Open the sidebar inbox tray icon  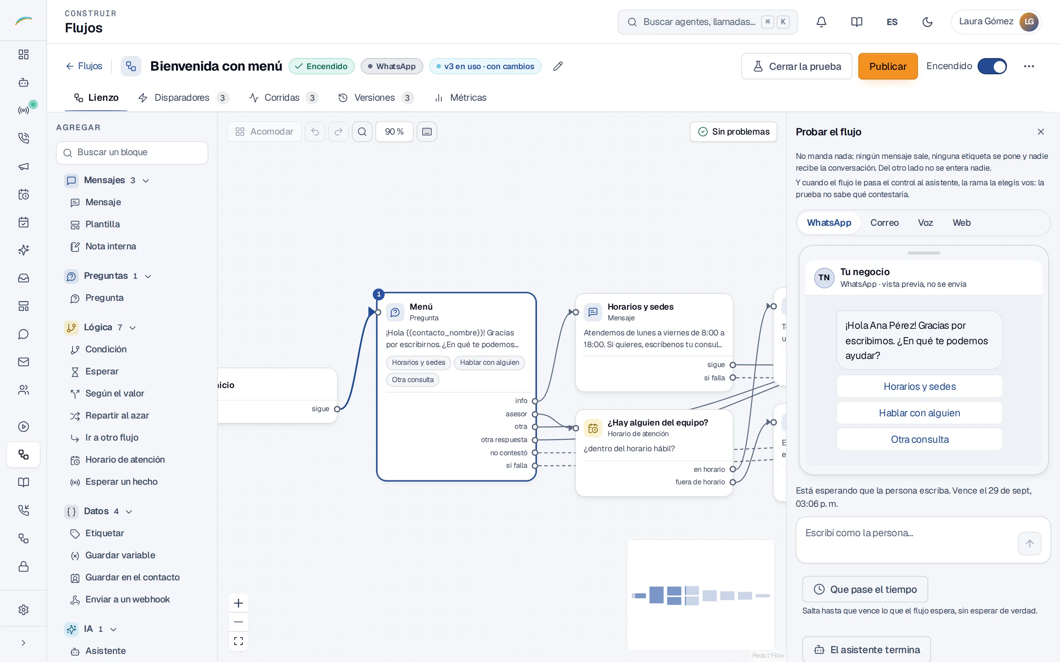click(x=24, y=278)
